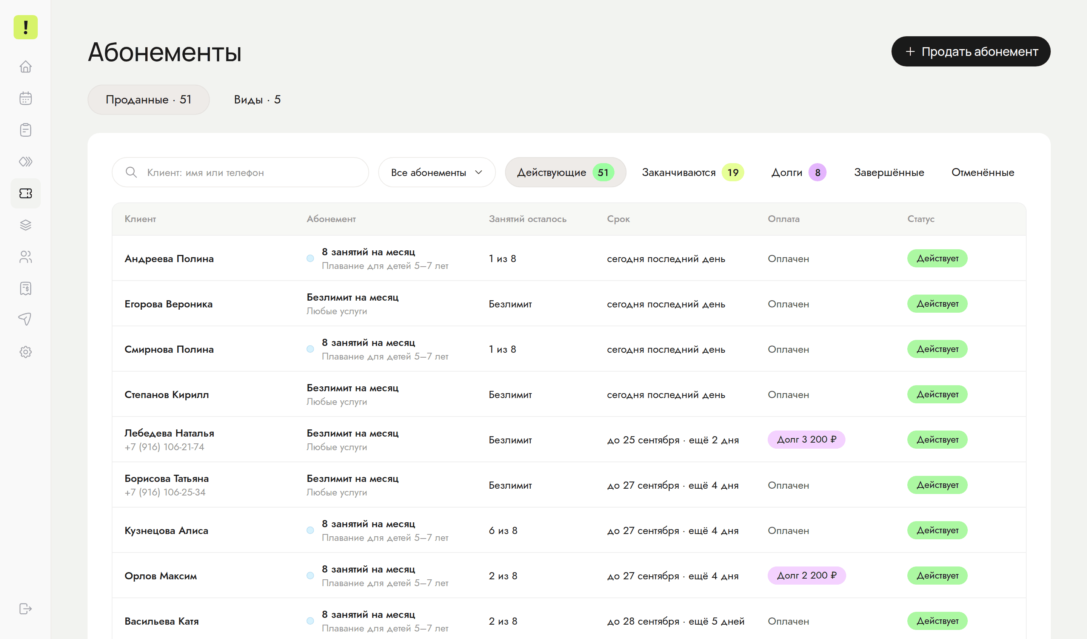Open client Смирнова Полина
1087x639 pixels.
tap(169, 349)
